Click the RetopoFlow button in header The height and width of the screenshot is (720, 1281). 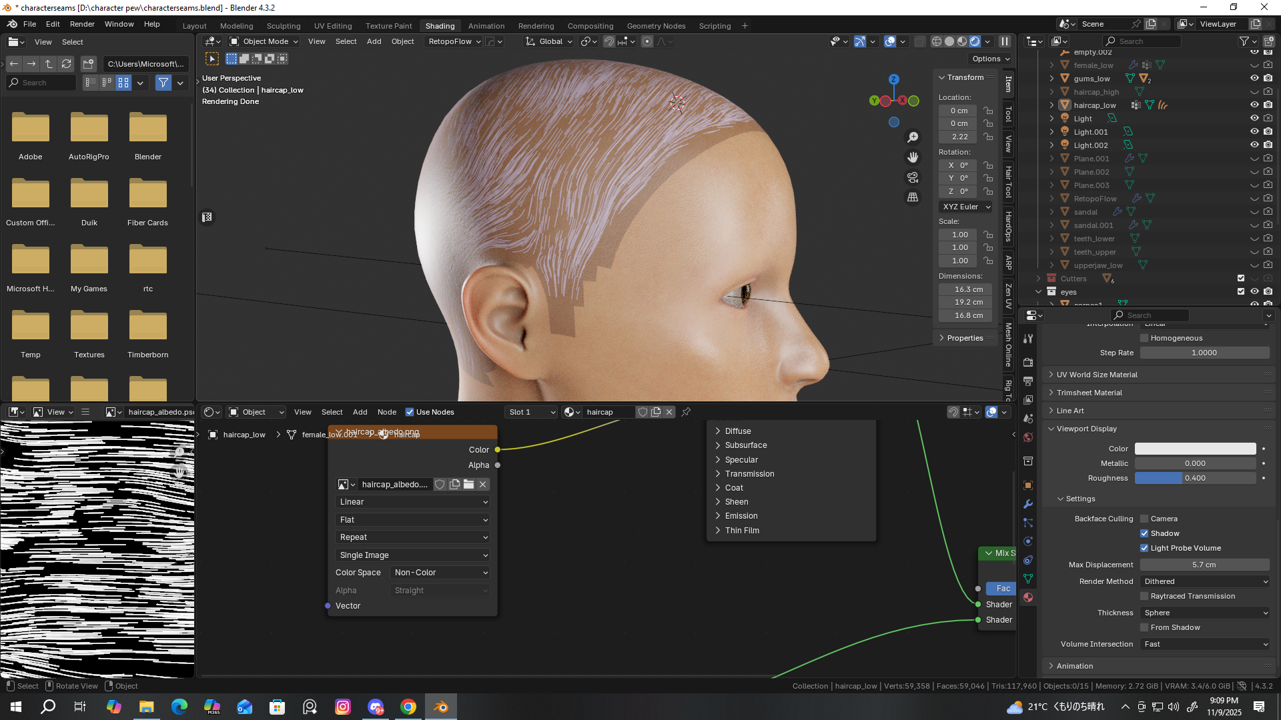click(x=454, y=41)
